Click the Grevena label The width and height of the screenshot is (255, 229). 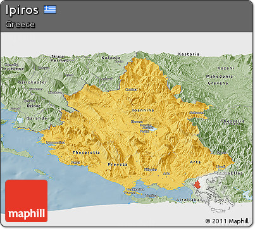point(218,84)
